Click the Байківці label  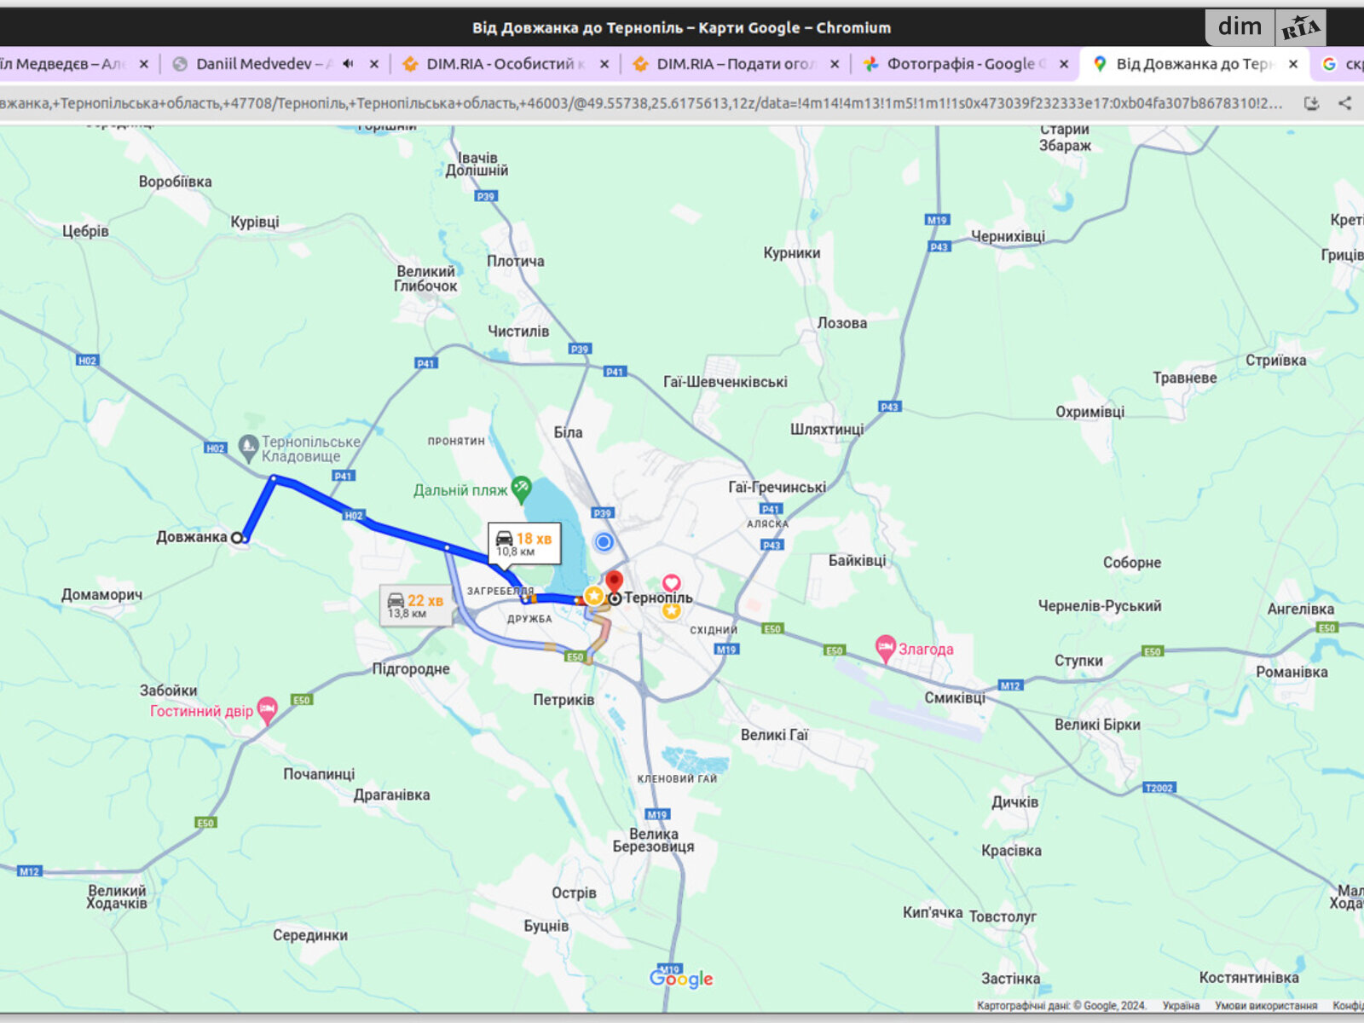[x=858, y=561]
